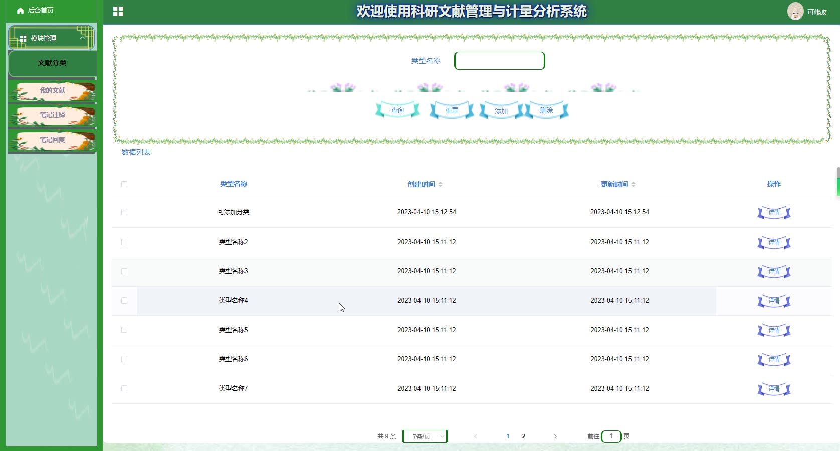840x451 pixels.
Task: Click the 数据列表 label
Action: (136, 152)
